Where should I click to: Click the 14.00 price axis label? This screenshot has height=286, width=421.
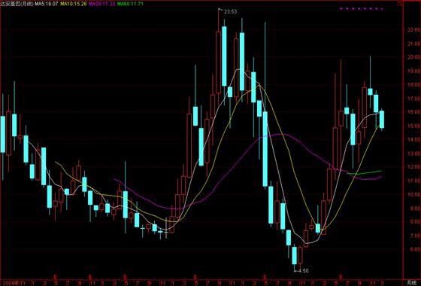pos(413,139)
